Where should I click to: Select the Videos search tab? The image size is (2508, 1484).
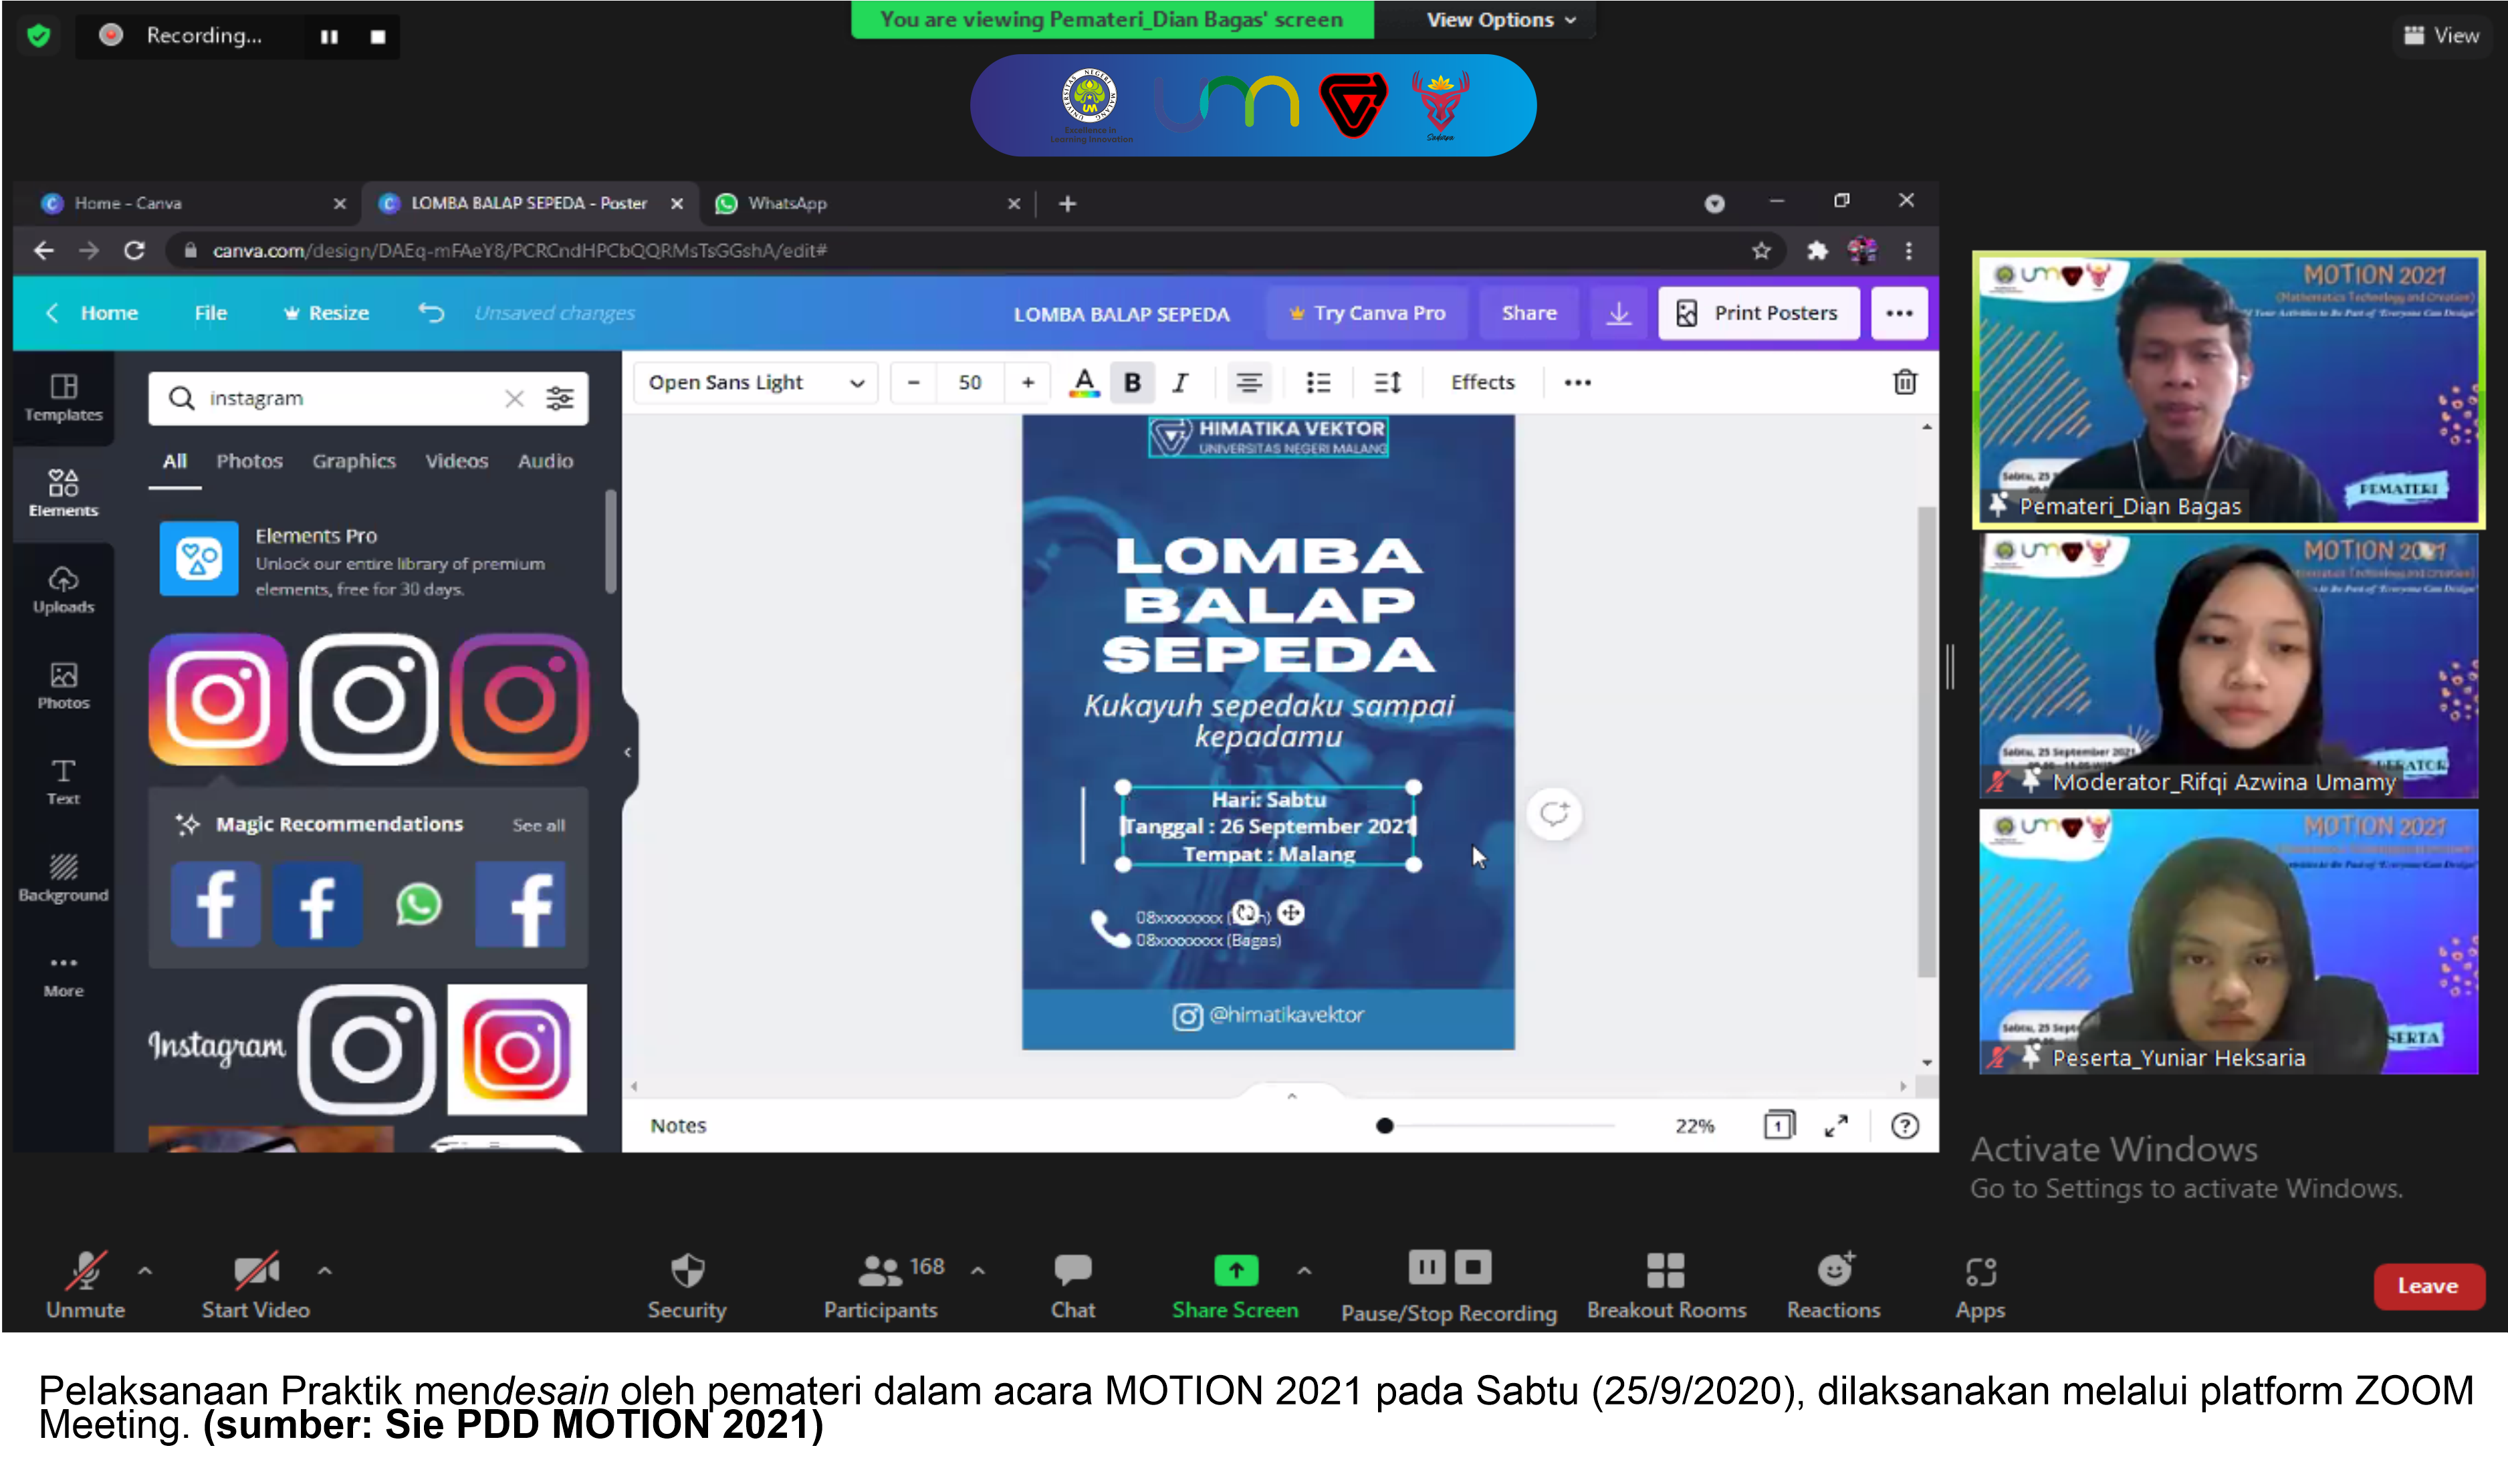(x=456, y=461)
